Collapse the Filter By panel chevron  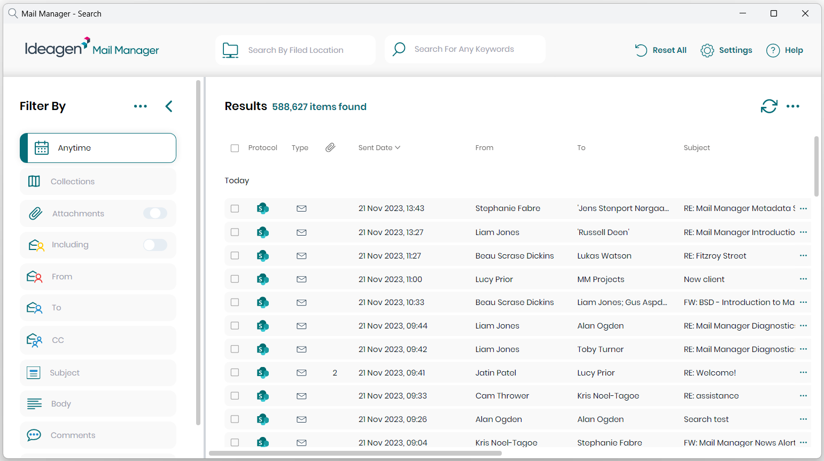click(x=169, y=106)
